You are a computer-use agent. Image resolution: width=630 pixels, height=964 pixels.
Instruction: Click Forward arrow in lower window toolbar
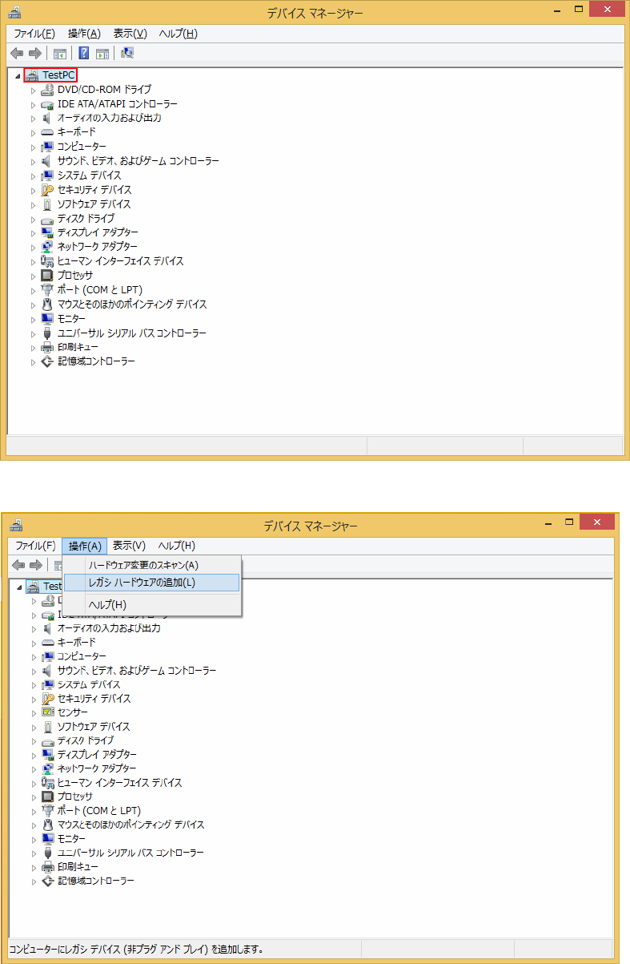coord(35,566)
